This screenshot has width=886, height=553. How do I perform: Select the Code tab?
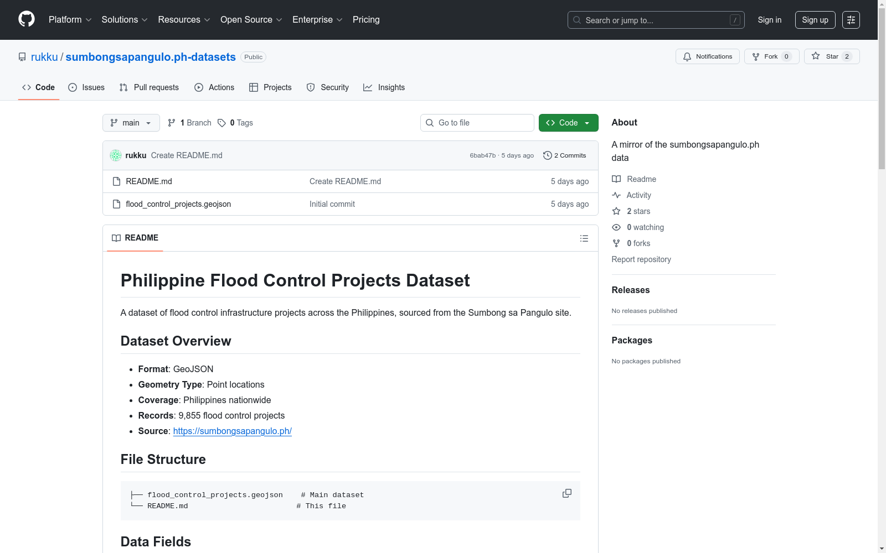(x=39, y=87)
